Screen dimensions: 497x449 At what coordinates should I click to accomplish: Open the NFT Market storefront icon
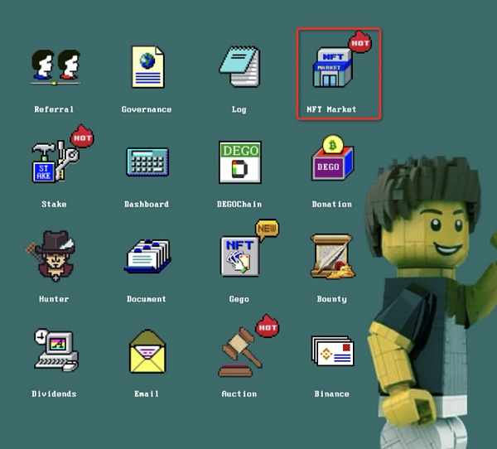coord(332,67)
